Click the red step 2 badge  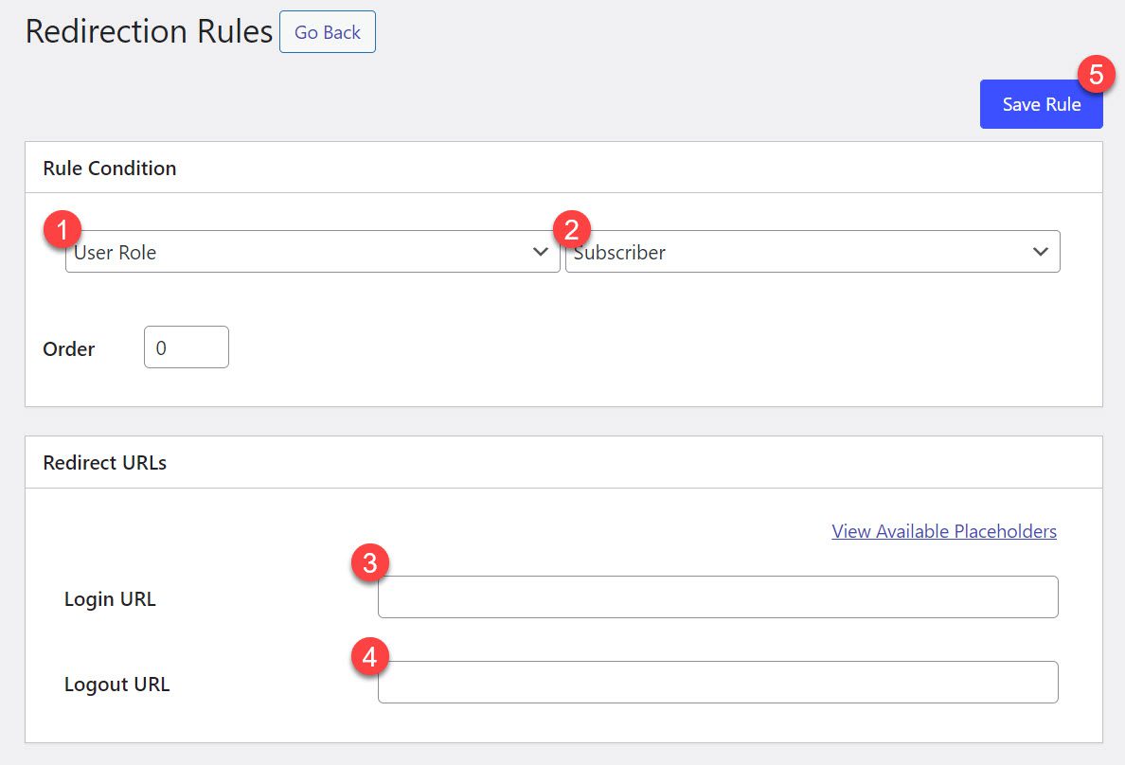click(x=571, y=229)
